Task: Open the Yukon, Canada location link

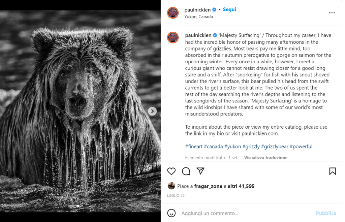Action: pyautogui.click(x=198, y=17)
